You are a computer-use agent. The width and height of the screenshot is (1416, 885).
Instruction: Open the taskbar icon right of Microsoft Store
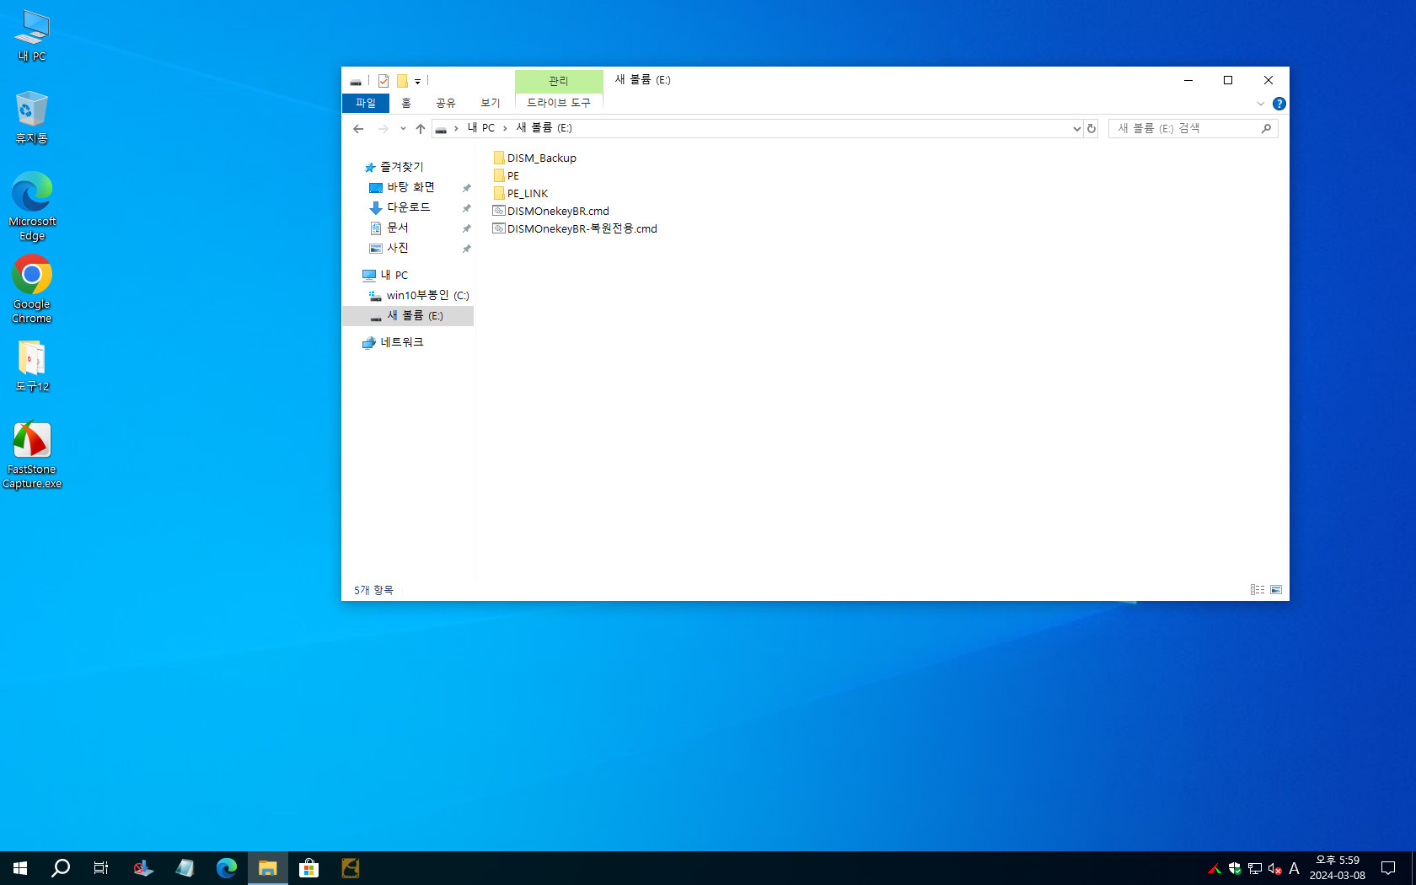[350, 868]
